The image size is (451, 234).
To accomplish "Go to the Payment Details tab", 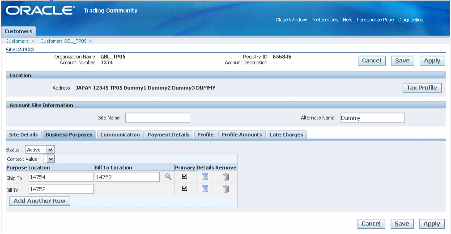I will point(169,135).
